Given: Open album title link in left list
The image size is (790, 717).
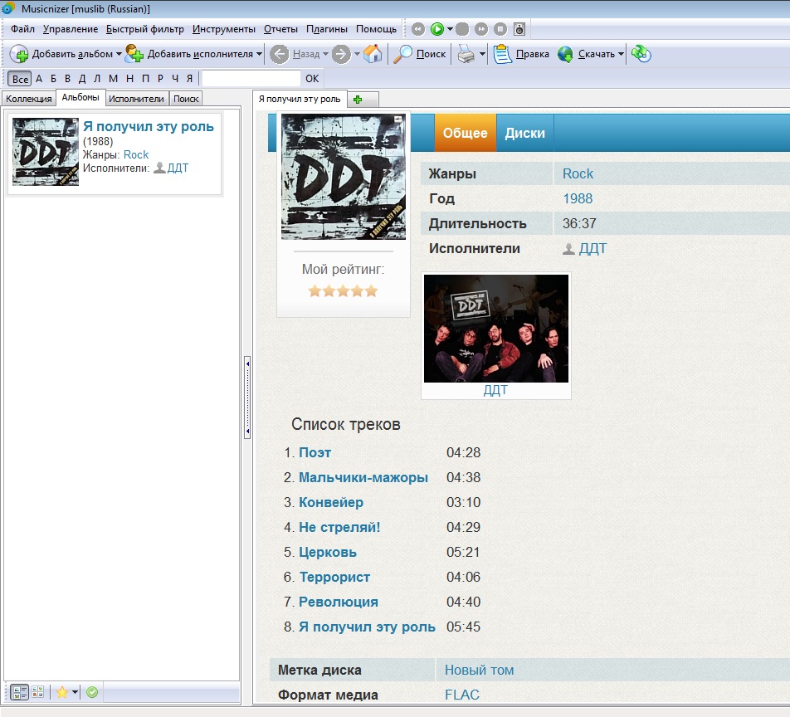Looking at the screenshot, I should tap(148, 126).
